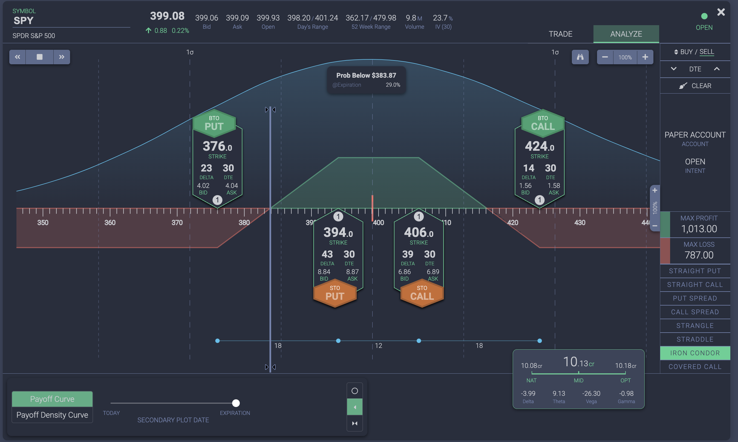The height and width of the screenshot is (442, 738).
Task: Click the step-forward arrows icon
Action: click(x=61, y=57)
